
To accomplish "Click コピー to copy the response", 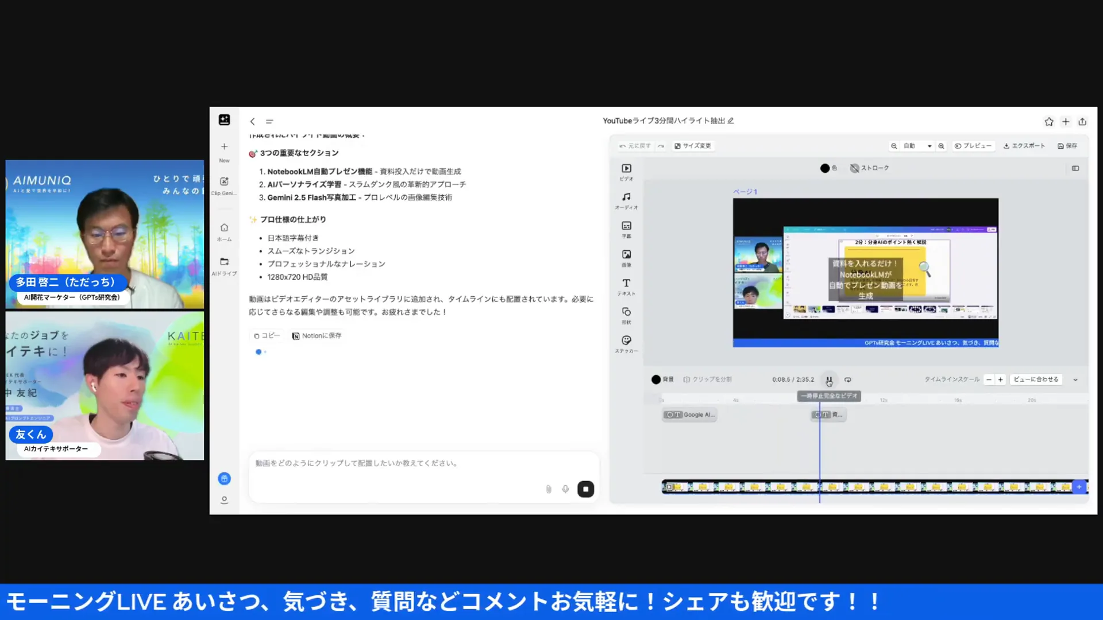I will (x=267, y=336).
